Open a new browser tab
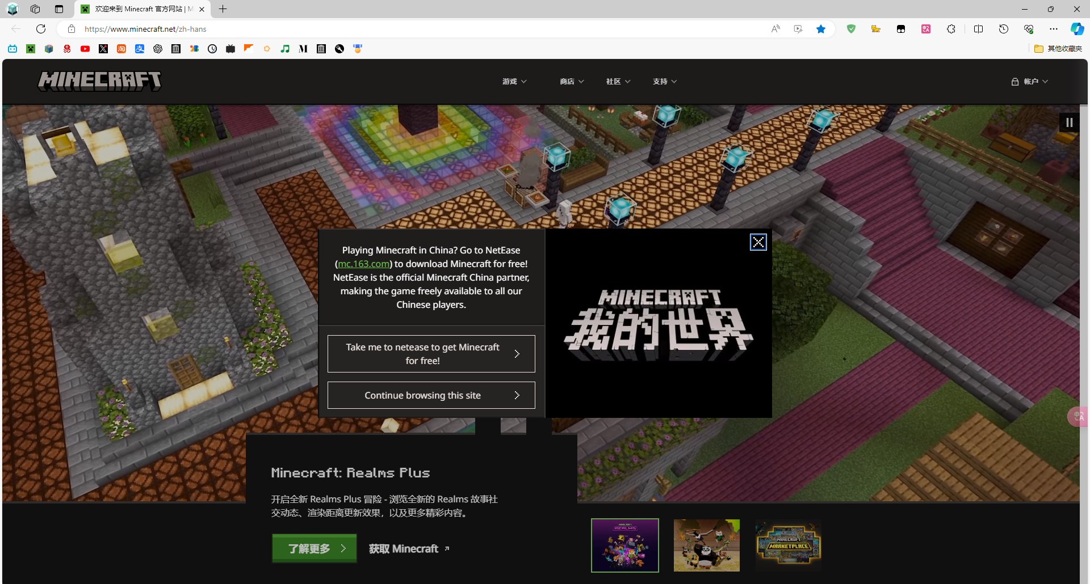The image size is (1090, 584). coord(223,9)
